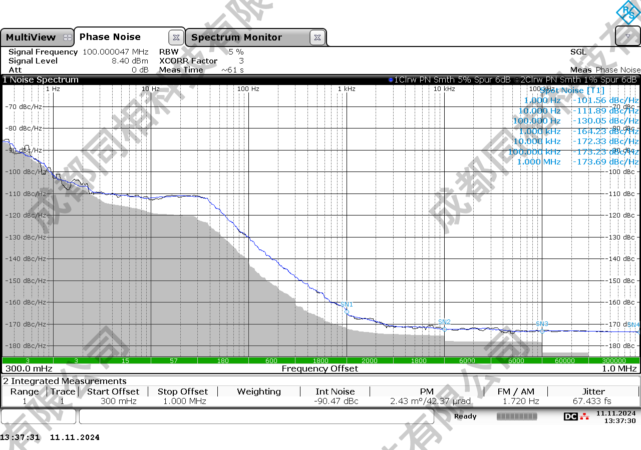The image size is (641, 450).
Task: Close the Spectrum Monitor tab
Action: pos(317,37)
